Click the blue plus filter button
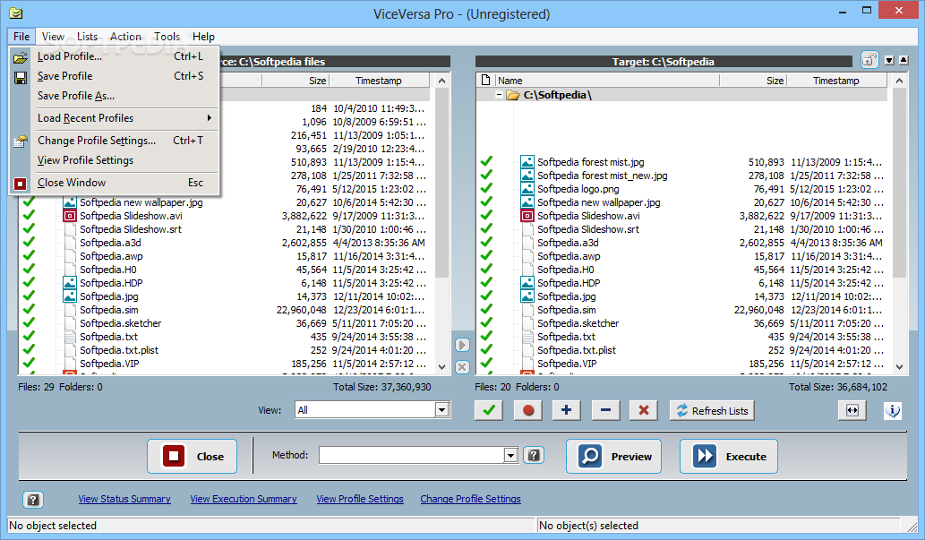Image resolution: width=925 pixels, height=540 pixels. coord(566,410)
